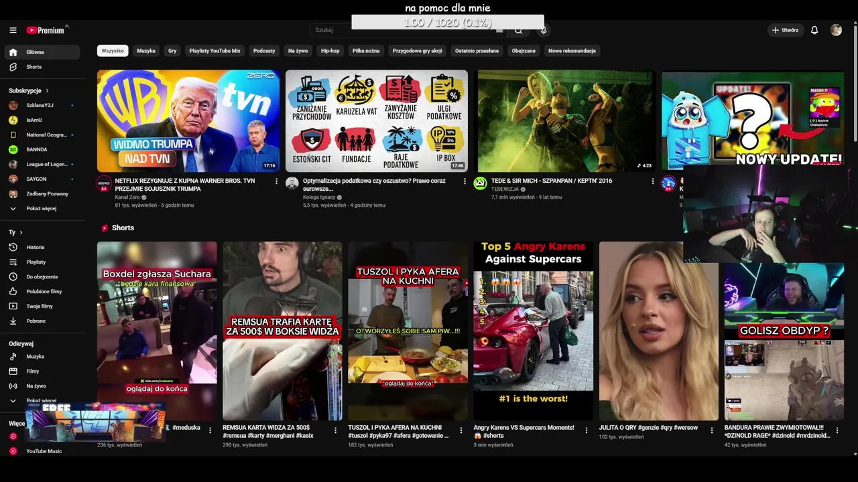Open Do obejrzenia watch later list

(42, 276)
